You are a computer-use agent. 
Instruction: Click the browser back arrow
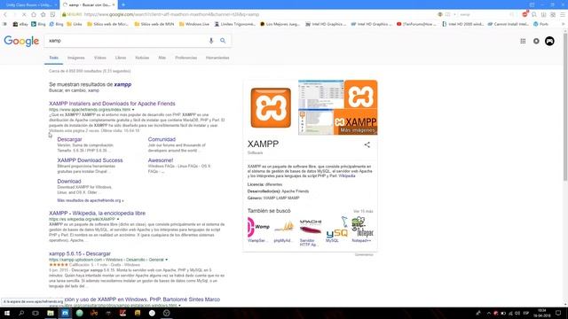tap(5, 14)
